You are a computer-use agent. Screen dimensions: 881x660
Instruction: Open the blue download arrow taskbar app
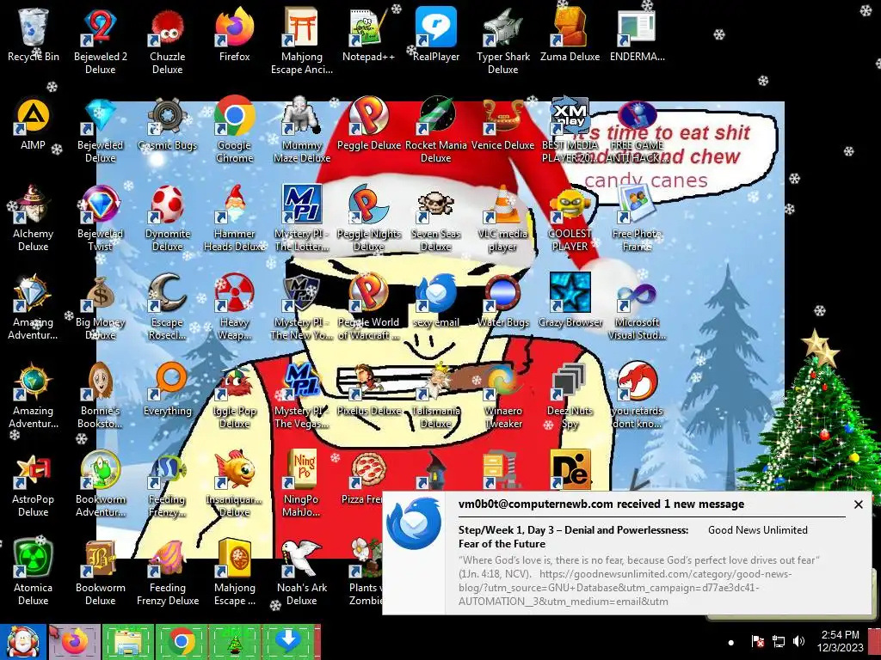[288, 642]
